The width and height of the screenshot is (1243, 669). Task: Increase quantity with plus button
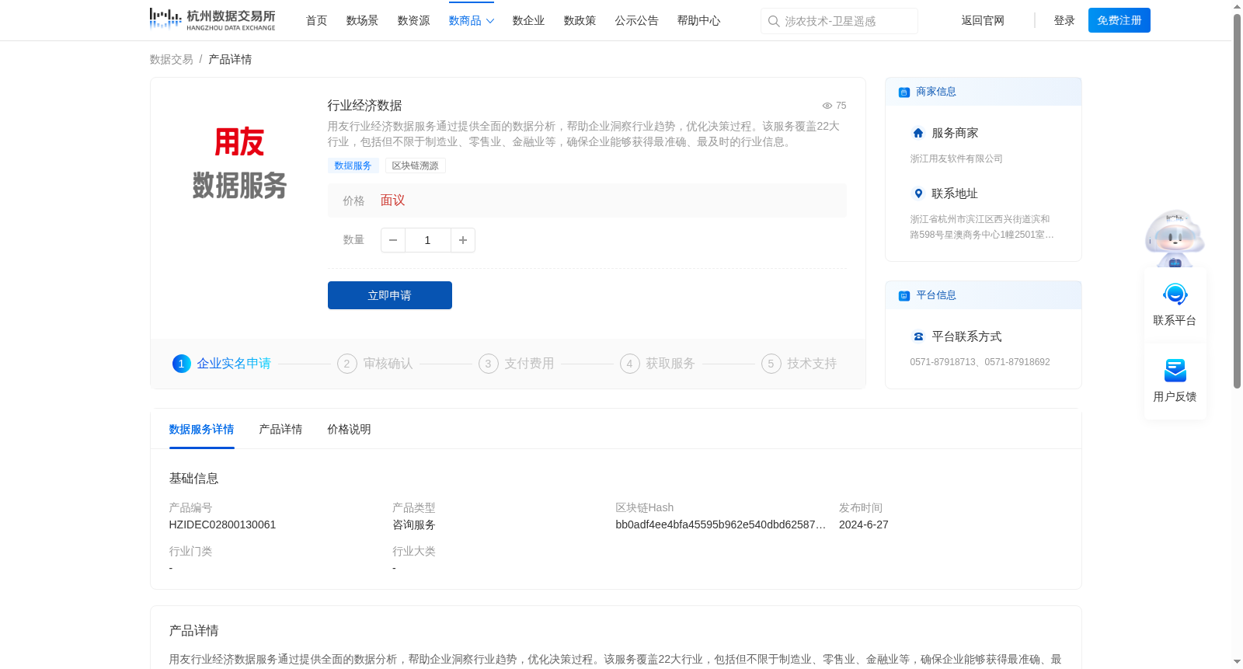pyautogui.click(x=463, y=240)
